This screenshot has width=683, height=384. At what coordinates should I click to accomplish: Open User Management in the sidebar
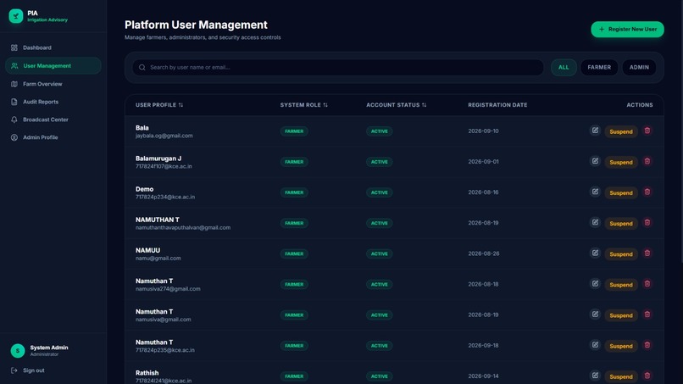[53, 66]
